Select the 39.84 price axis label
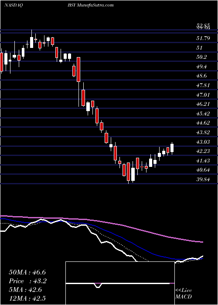The image size is (218, 305). [x=203, y=180]
